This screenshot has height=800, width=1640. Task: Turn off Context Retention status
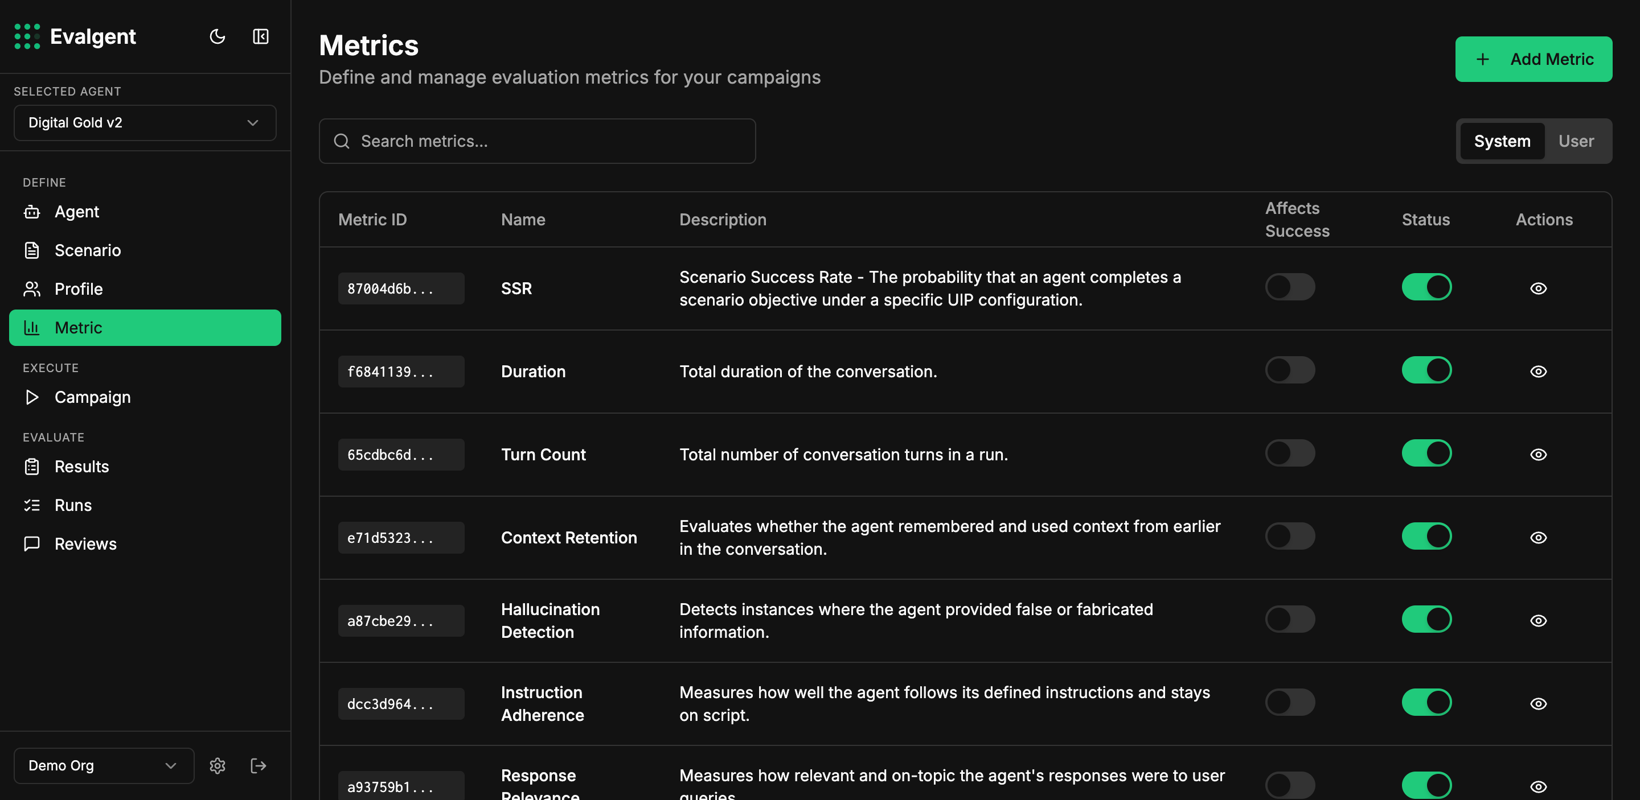coord(1426,536)
